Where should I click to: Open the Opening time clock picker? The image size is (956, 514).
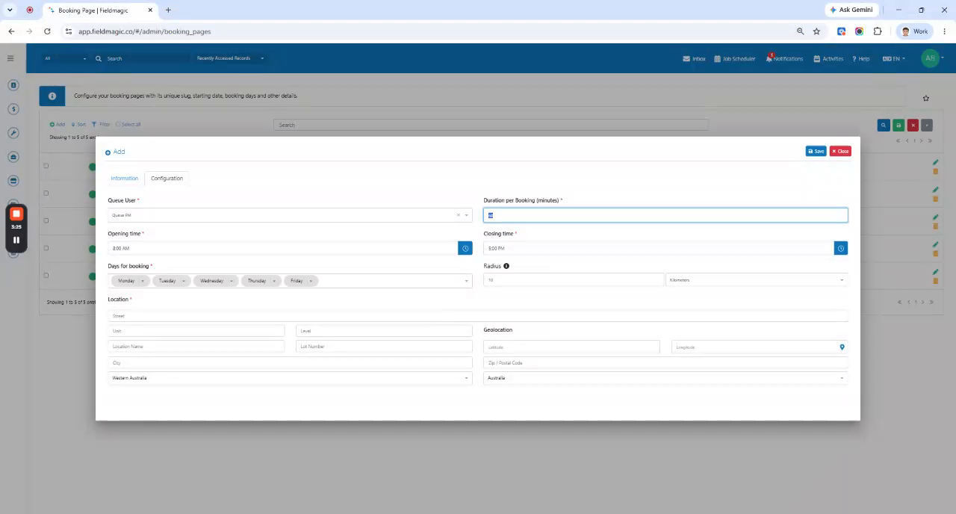(465, 248)
